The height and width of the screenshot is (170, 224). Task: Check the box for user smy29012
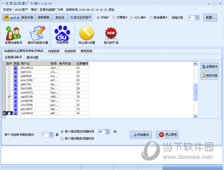(x=9, y=68)
